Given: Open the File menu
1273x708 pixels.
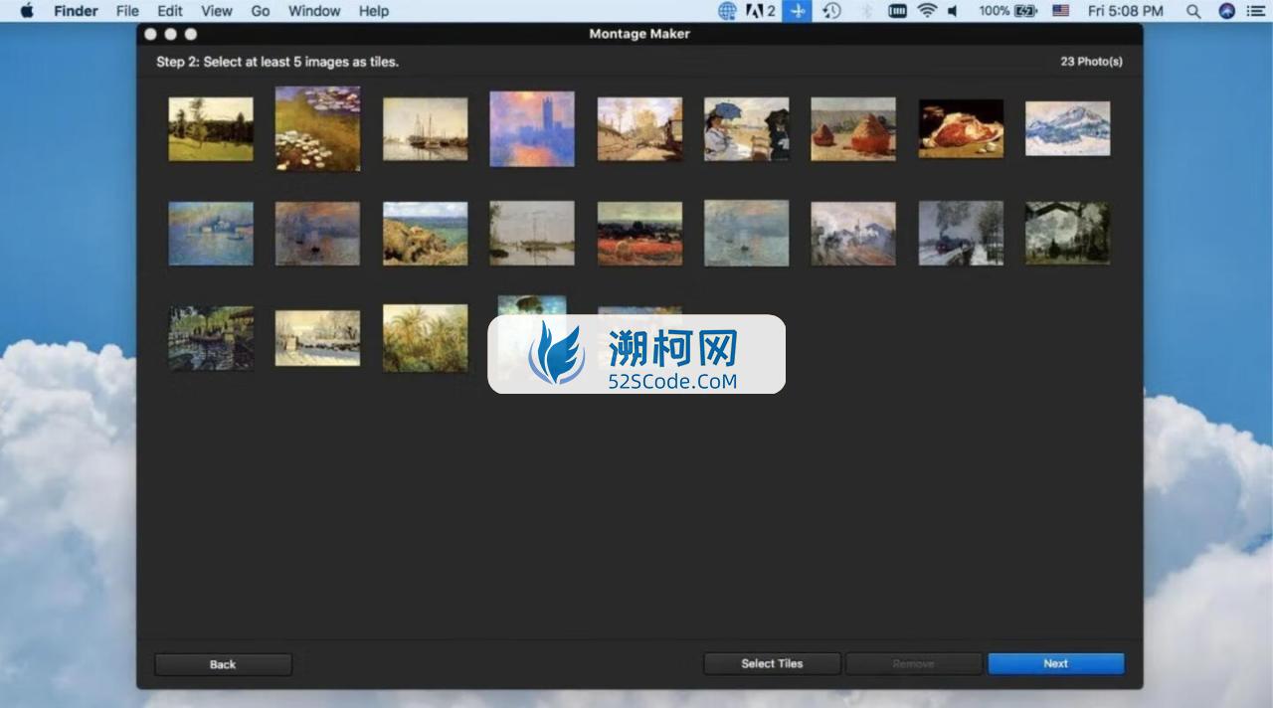Looking at the screenshot, I should (127, 11).
